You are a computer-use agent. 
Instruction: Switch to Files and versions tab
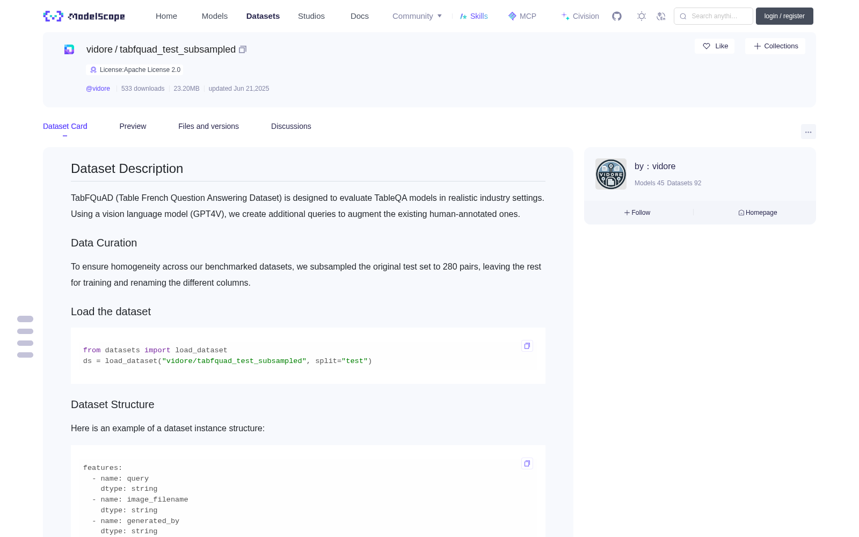click(208, 126)
